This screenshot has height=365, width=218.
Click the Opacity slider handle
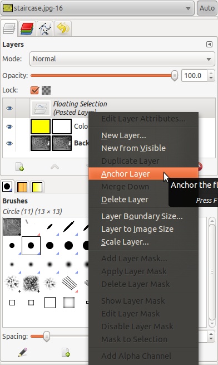click(174, 76)
